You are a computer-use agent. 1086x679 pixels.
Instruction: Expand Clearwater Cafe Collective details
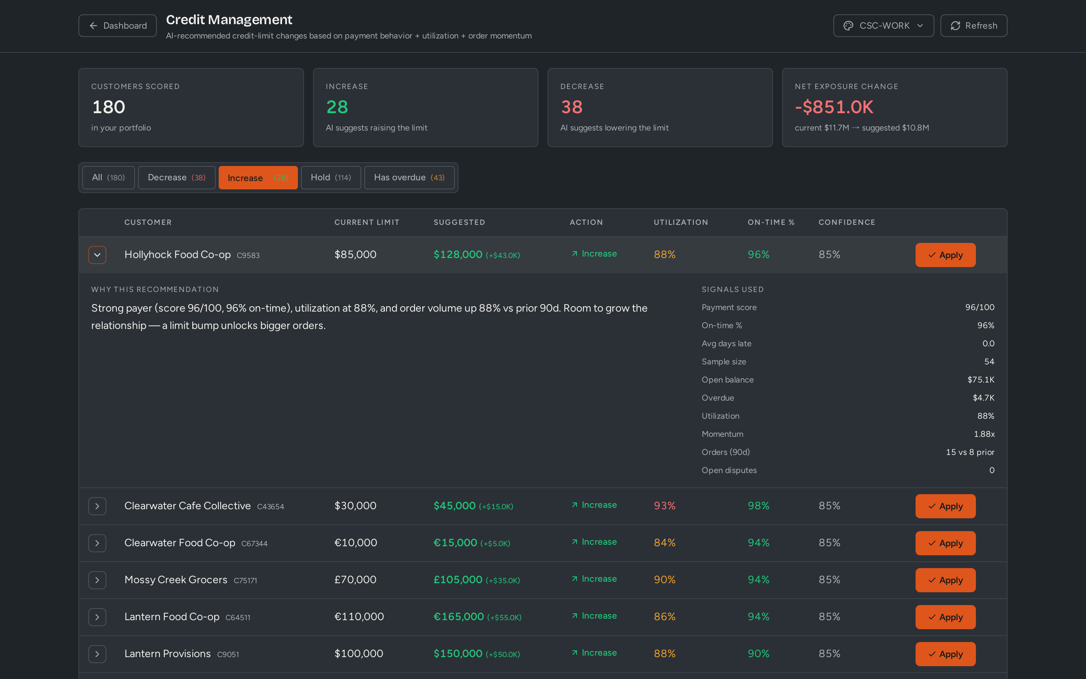(x=97, y=506)
